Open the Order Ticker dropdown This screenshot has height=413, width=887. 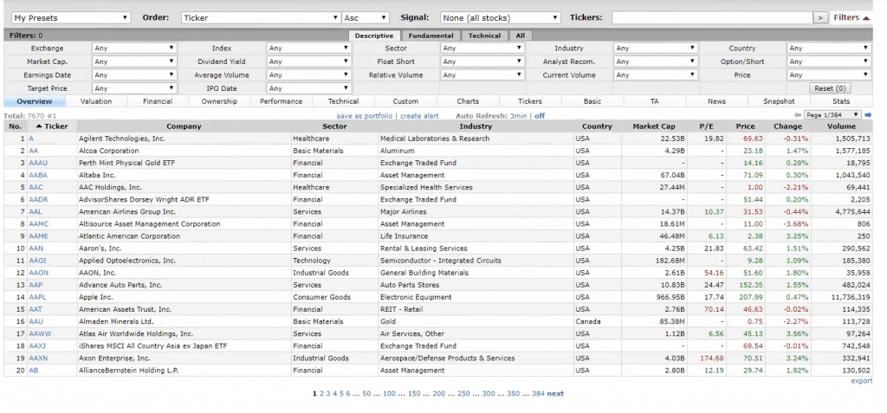[x=261, y=17]
